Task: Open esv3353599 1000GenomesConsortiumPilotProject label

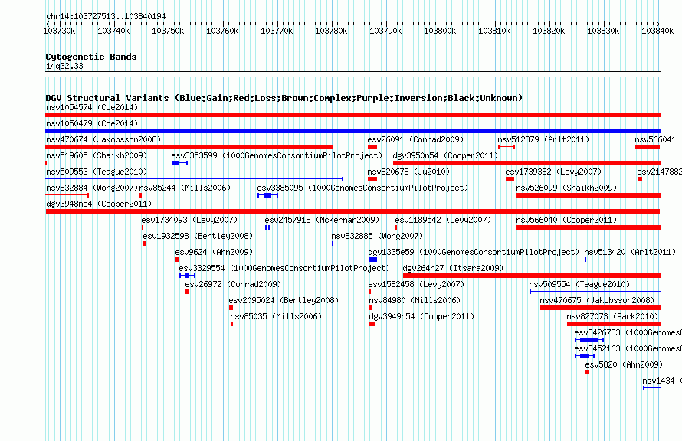Action: click(x=277, y=155)
